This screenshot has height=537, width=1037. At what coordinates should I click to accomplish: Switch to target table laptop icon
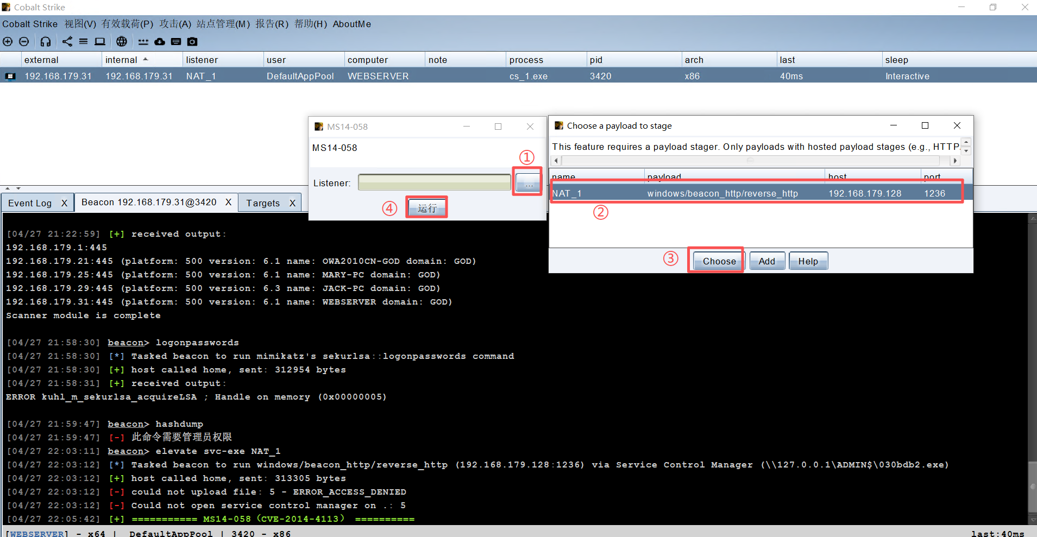(x=100, y=42)
